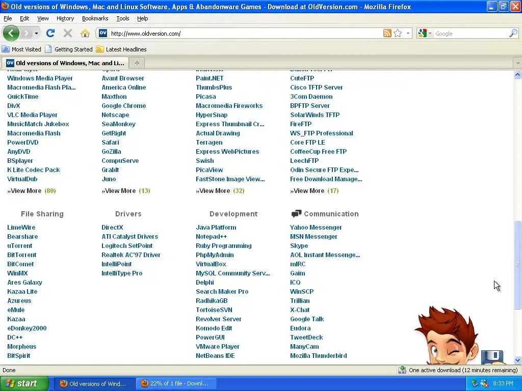Image resolution: width=522 pixels, height=391 pixels.
Task: Open the Bookmarks menu
Action: (x=95, y=18)
